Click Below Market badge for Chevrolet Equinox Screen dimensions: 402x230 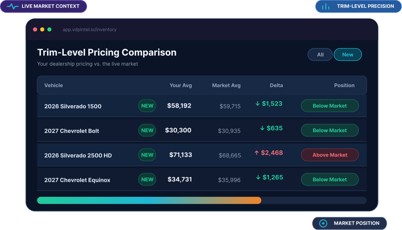point(330,179)
